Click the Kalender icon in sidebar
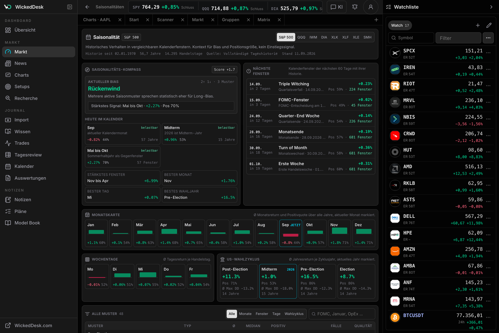The image size is (499, 333). point(8,166)
